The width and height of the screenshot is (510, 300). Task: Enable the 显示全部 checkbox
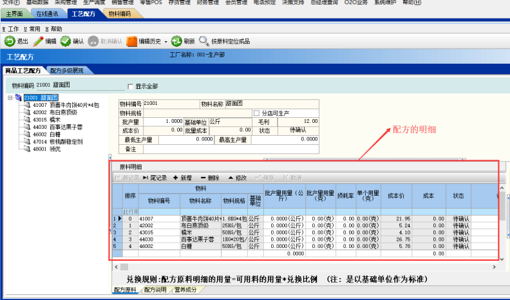coord(131,86)
